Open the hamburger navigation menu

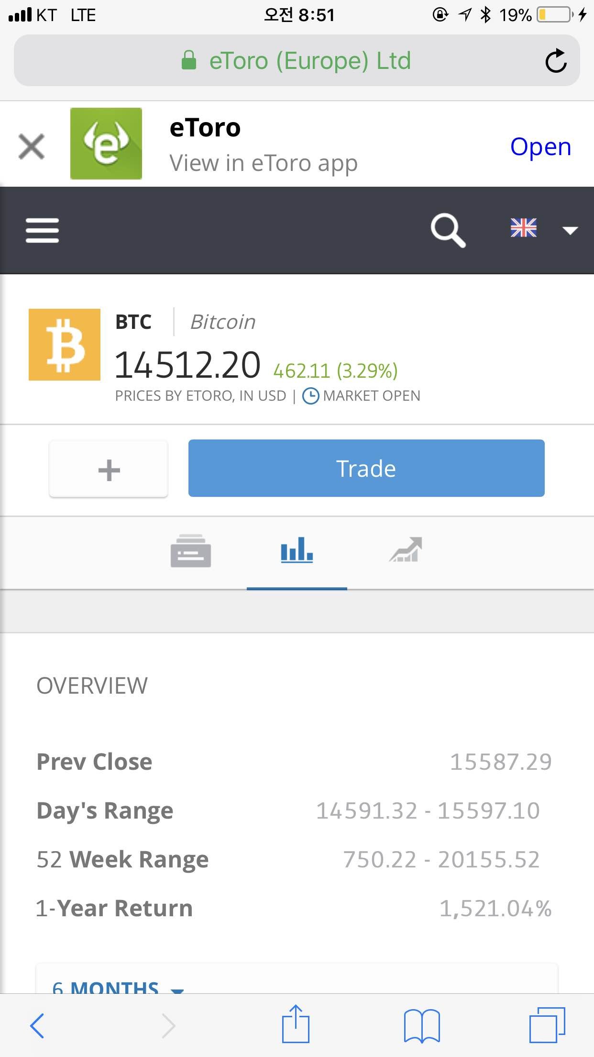pyautogui.click(x=42, y=230)
